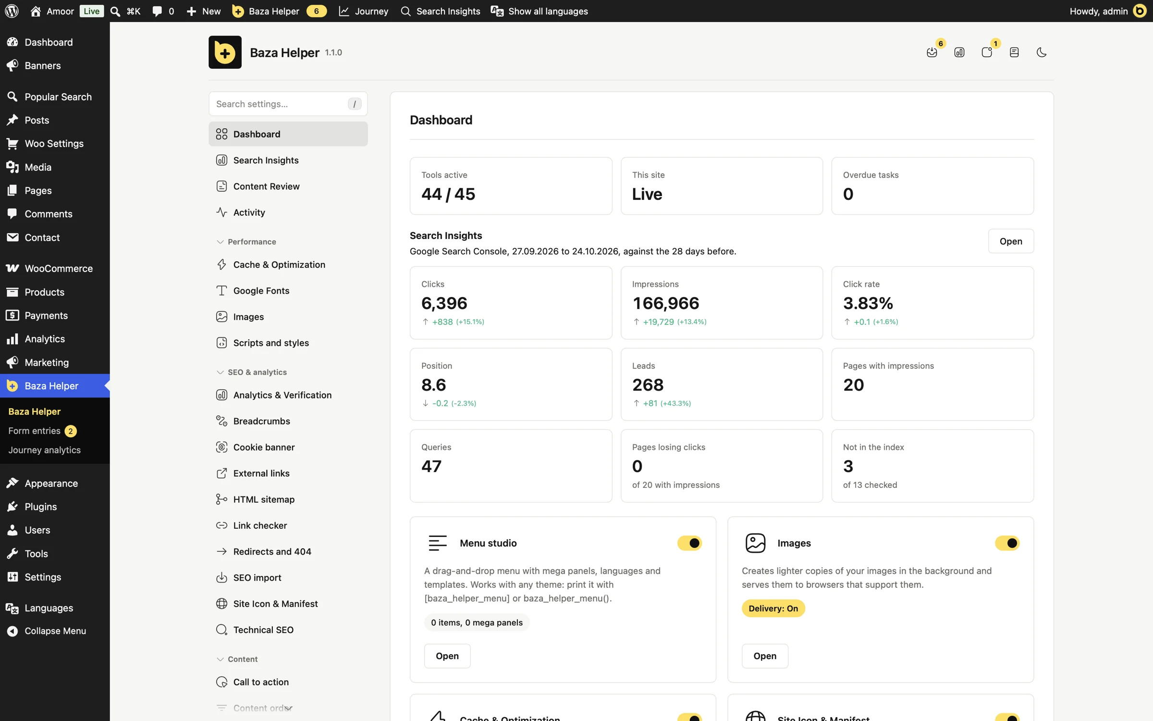Open Call to action settings

click(288, 682)
